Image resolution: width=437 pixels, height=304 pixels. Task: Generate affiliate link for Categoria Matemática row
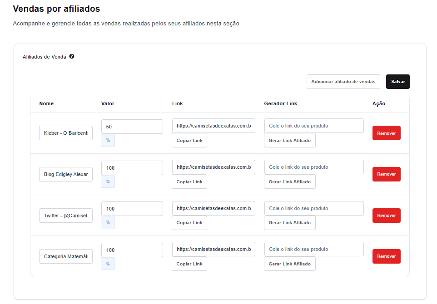(289, 264)
